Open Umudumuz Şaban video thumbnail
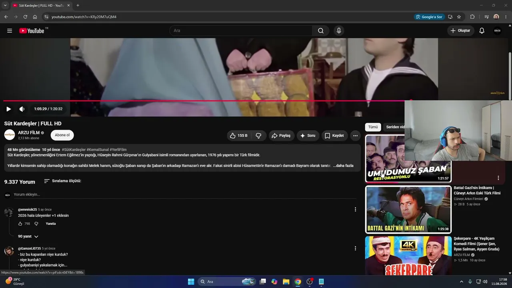The width and height of the screenshot is (512, 288). coord(408,159)
